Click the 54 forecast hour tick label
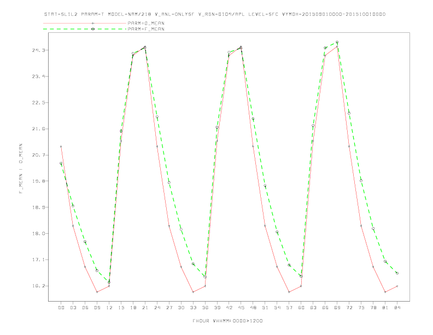The image size is (433, 335). tap(277, 308)
